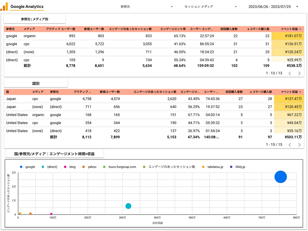Click the yahoo legend entry

click(89, 167)
